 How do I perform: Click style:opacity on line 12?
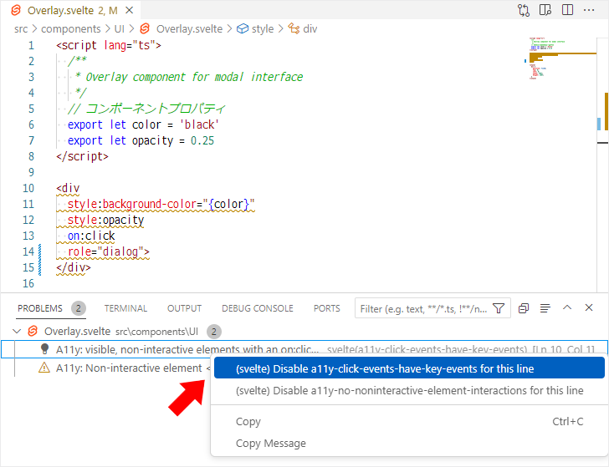105,220
